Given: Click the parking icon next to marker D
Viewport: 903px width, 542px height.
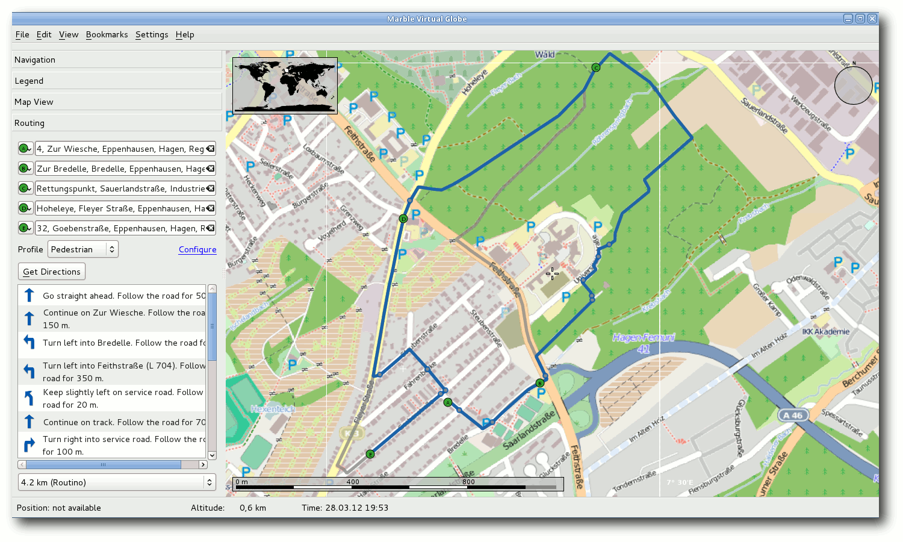Looking at the screenshot, I should [416, 214].
